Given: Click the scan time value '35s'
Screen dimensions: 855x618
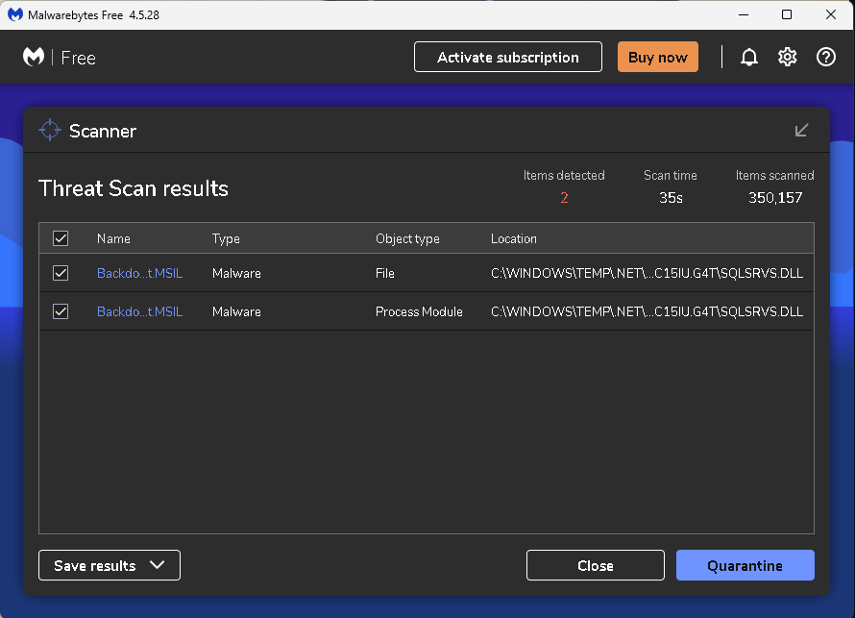Looking at the screenshot, I should tap(671, 197).
